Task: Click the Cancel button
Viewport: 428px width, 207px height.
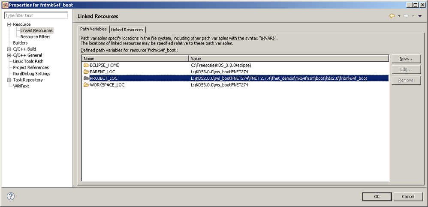Action: pyautogui.click(x=408, y=196)
